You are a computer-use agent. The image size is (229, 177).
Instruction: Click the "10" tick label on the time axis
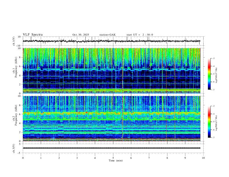(203, 158)
